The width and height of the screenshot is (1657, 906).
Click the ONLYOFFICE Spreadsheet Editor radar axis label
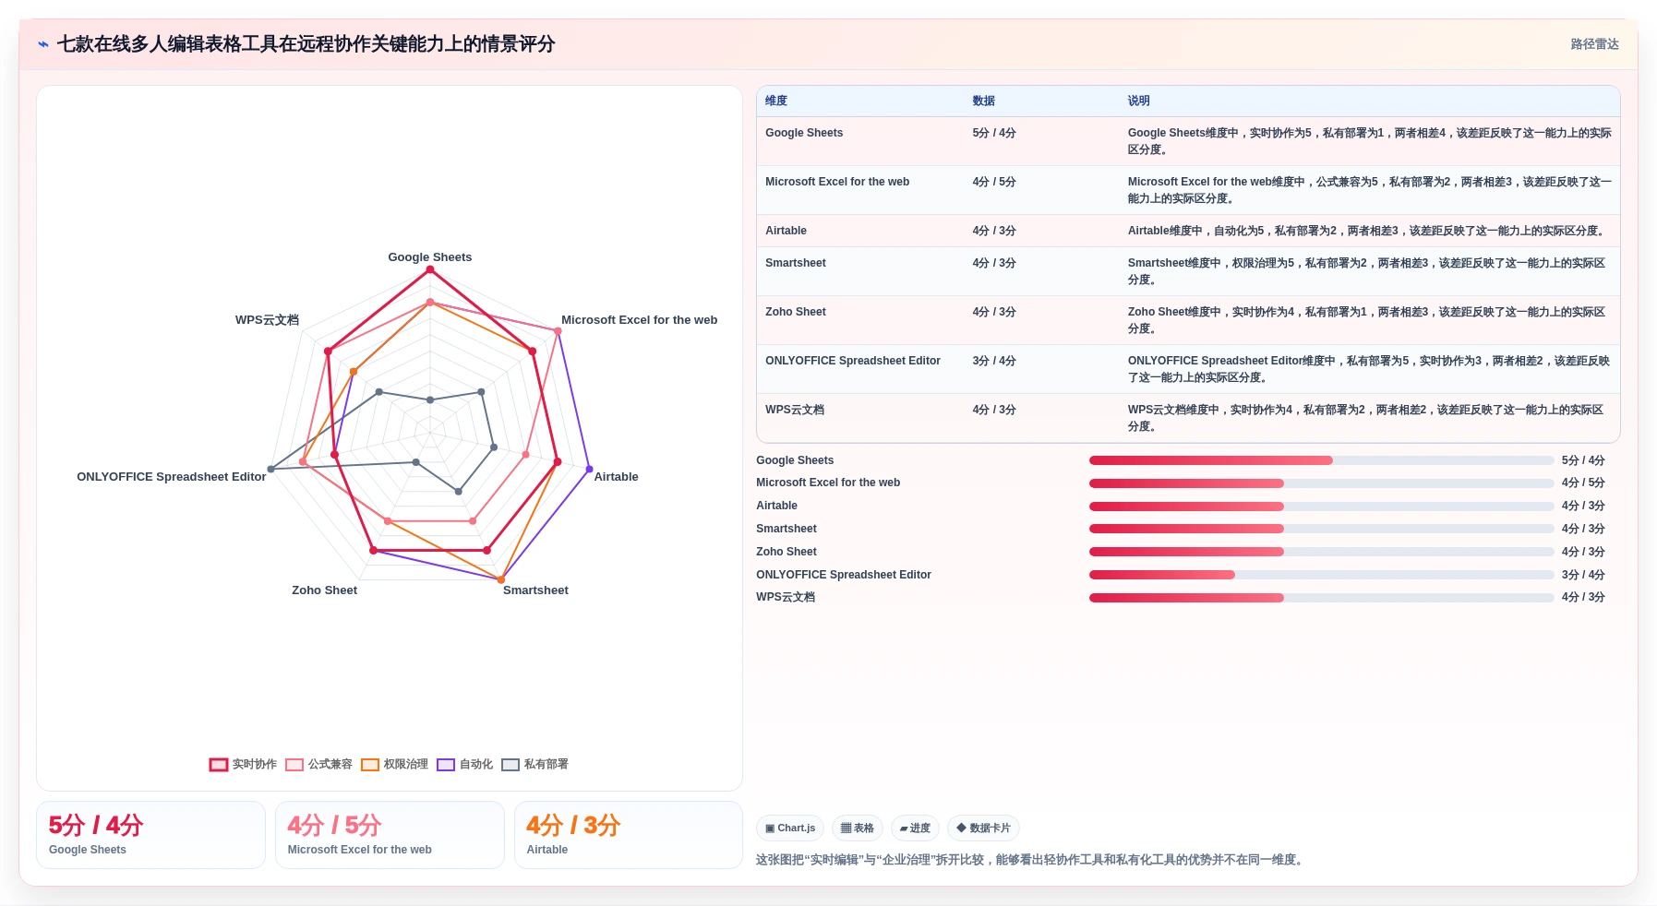click(x=172, y=477)
